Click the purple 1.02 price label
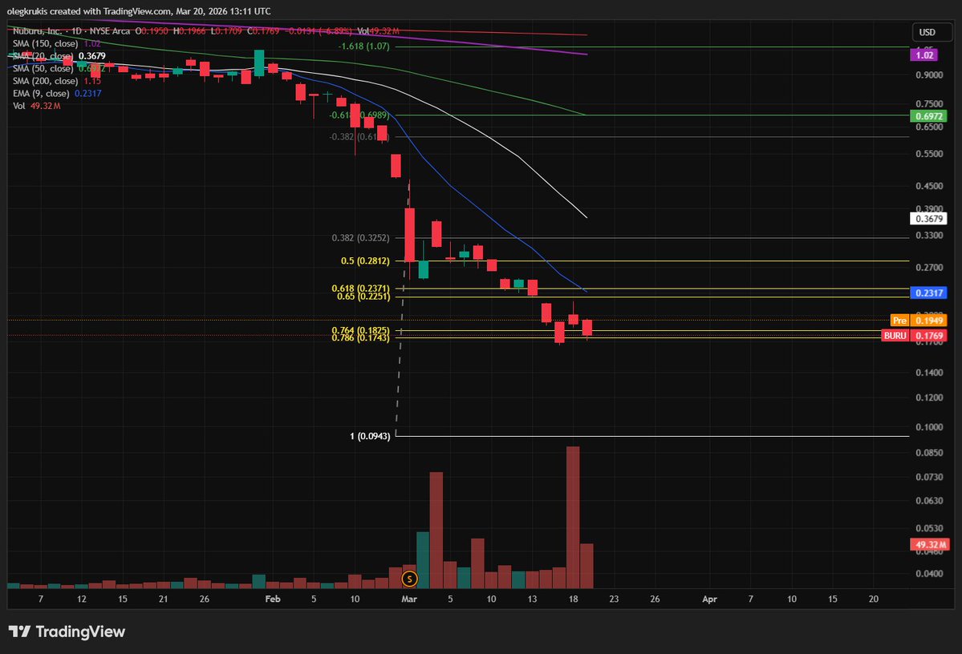Image resolution: width=962 pixels, height=654 pixels. (x=924, y=55)
